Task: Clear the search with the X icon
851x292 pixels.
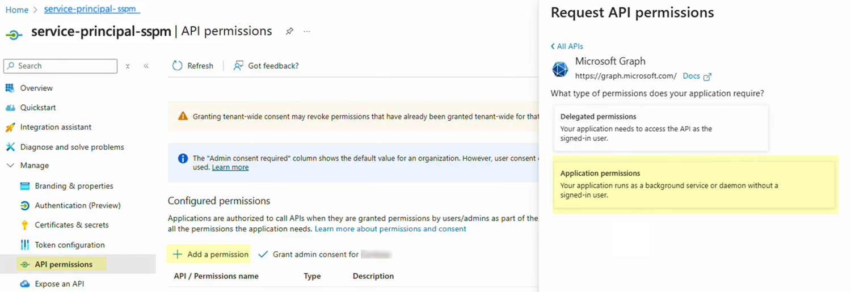Action: [128, 66]
